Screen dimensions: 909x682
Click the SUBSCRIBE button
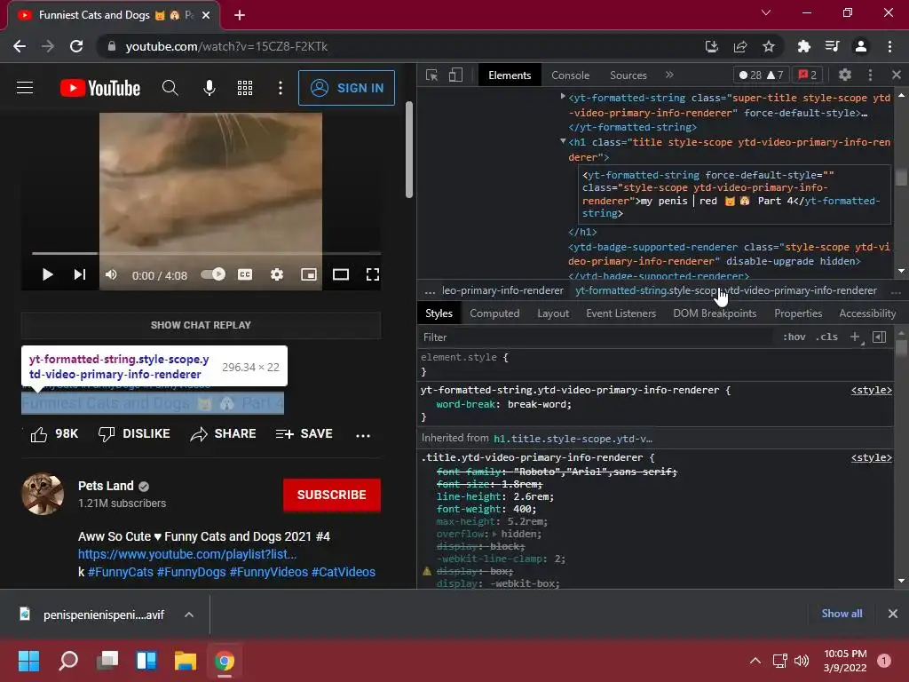pyautogui.click(x=332, y=495)
